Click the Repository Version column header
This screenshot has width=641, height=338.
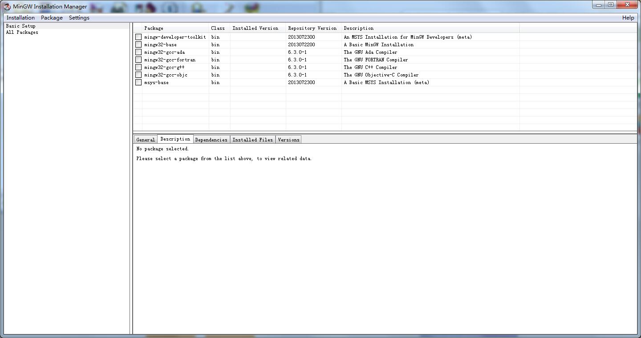pos(312,28)
